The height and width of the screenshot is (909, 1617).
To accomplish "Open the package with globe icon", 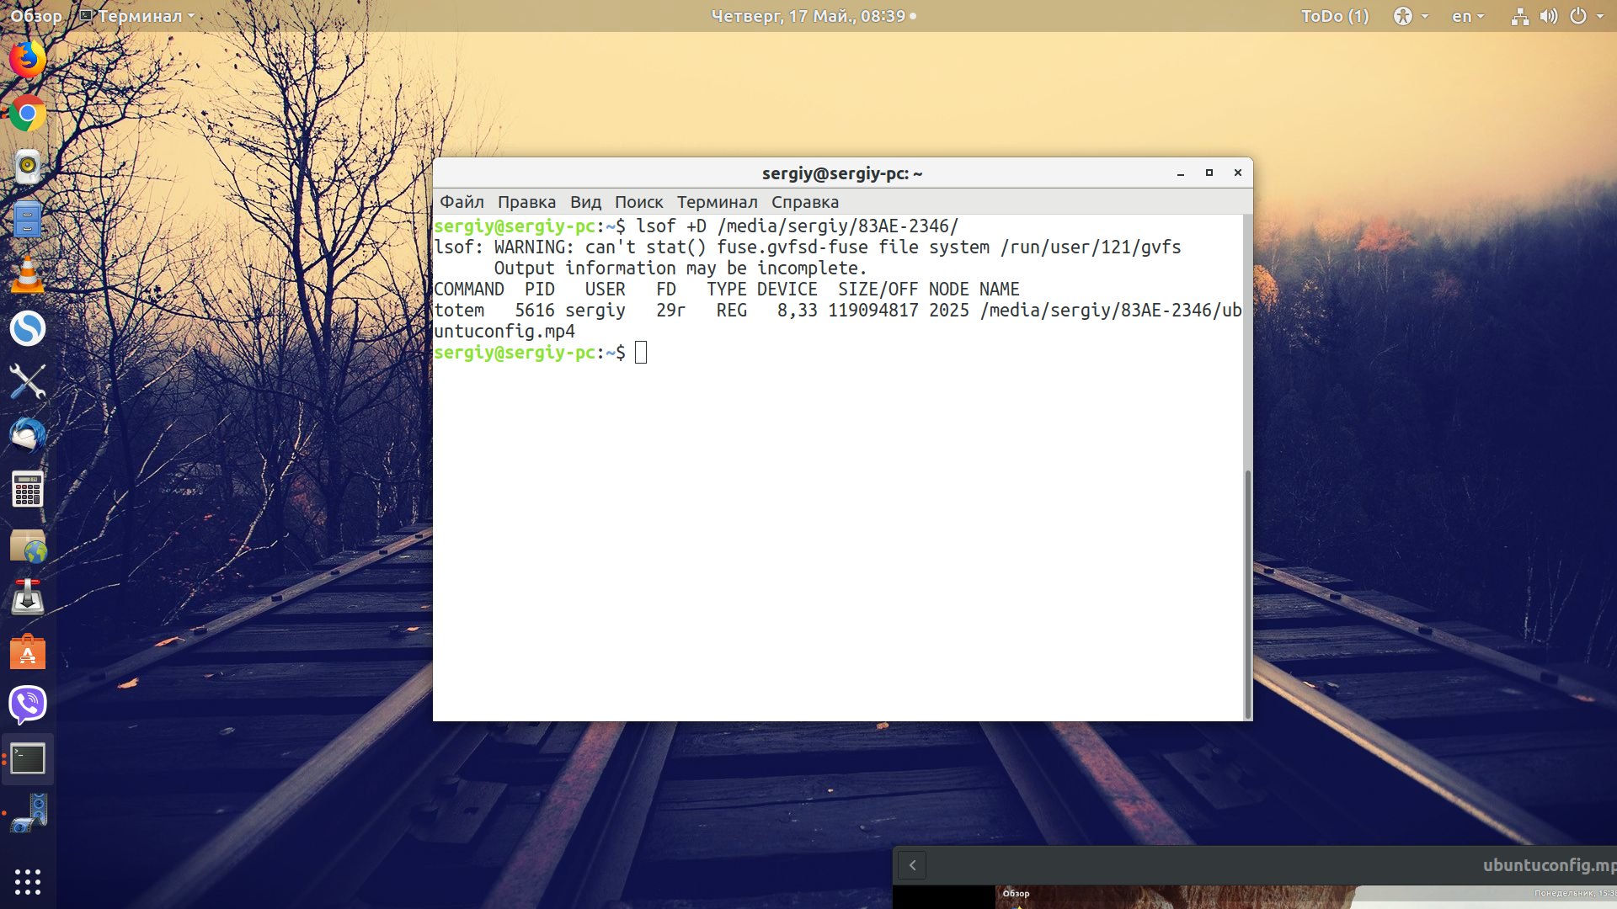I will [28, 545].
